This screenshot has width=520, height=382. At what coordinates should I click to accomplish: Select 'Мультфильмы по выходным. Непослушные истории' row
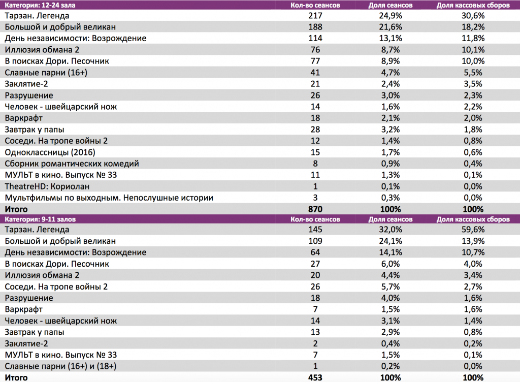point(109,198)
